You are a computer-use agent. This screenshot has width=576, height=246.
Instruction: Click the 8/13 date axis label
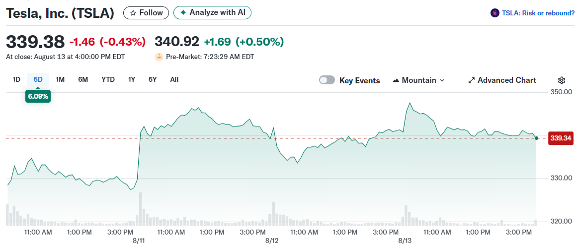[x=405, y=241]
